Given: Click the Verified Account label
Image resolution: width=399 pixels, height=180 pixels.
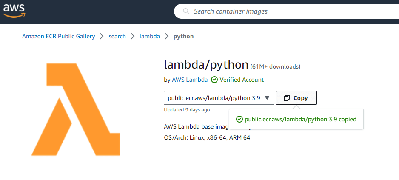Looking at the screenshot, I should pos(242,80).
